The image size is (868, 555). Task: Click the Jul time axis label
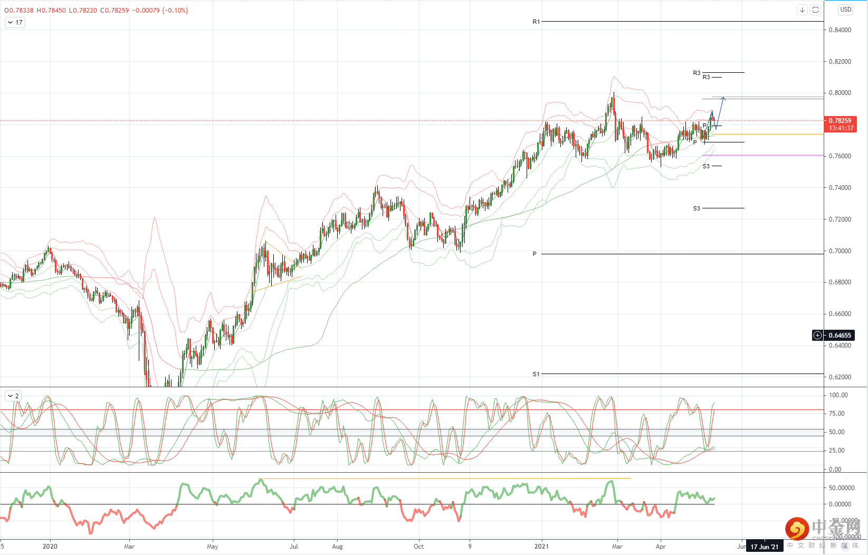[294, 547]
